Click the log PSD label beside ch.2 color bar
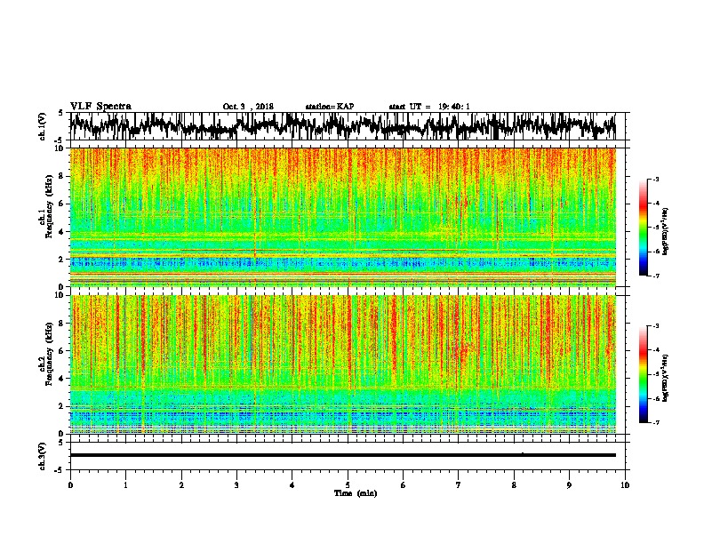 [666, 378]
